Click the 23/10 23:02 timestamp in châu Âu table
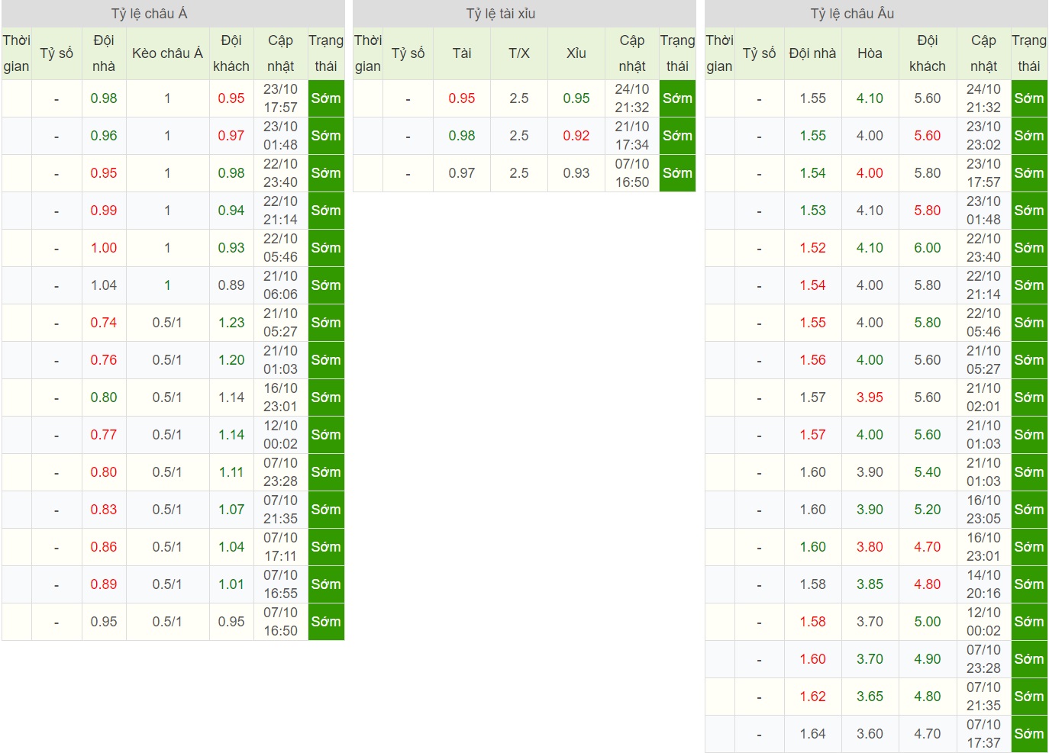1049x753 pixels. pos(983,136)
